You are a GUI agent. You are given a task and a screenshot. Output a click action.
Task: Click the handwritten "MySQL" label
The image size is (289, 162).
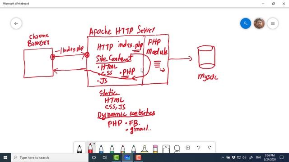pyautogui.click(x=208, y=77)
